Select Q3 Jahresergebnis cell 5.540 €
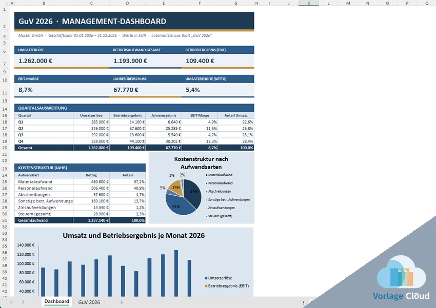The height and width of the screenshot is (308, 436). point(164,135)
